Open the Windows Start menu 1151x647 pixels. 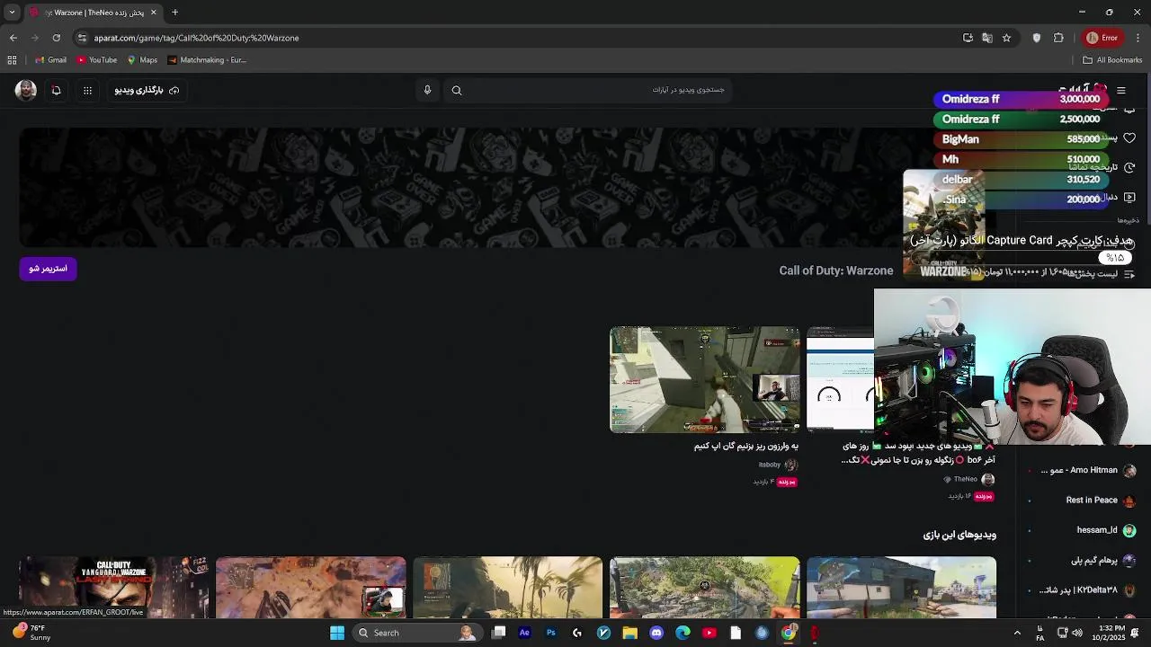(337, 633)
